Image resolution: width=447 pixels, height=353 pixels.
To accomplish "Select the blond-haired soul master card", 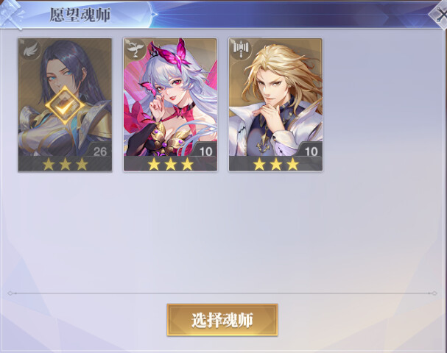I will click(x=275, y=104).
